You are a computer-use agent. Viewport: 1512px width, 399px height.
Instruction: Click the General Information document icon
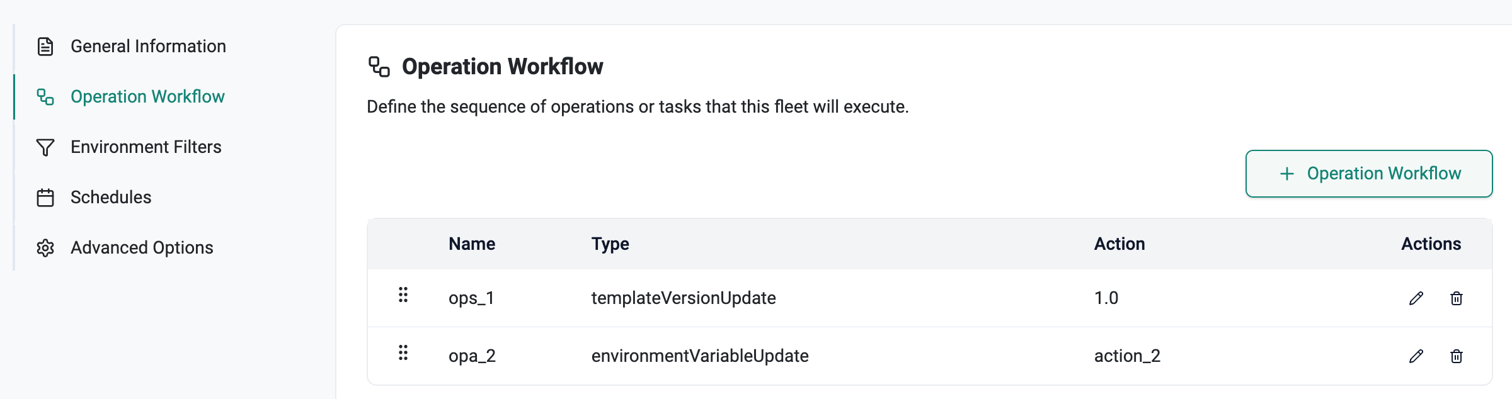click(x=45, y=47)
